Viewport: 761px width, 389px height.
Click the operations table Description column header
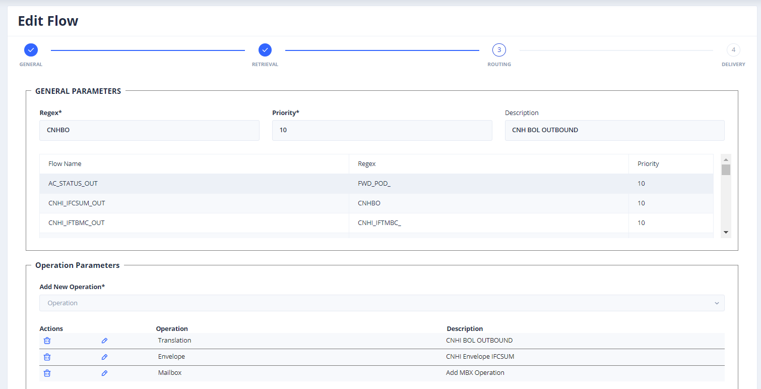pyautogui.click(x=465, y=329)
